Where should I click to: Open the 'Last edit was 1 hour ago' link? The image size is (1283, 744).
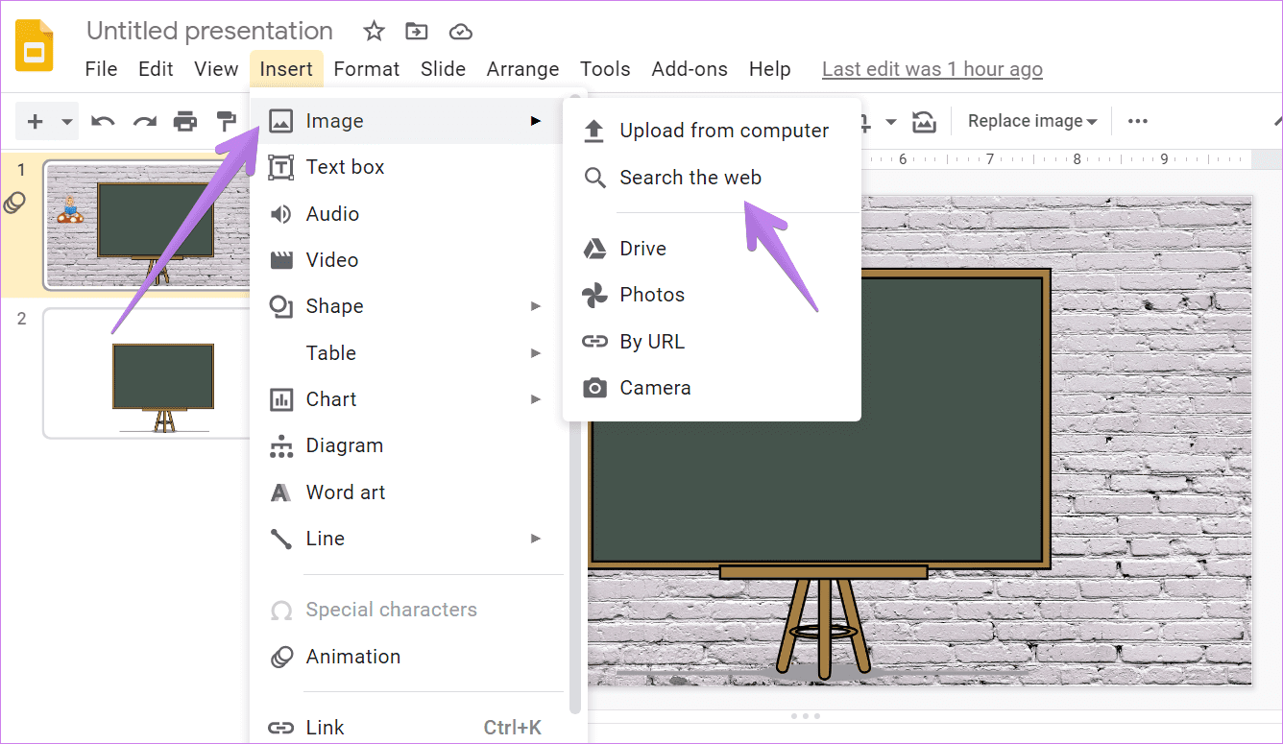click(932, 69)
